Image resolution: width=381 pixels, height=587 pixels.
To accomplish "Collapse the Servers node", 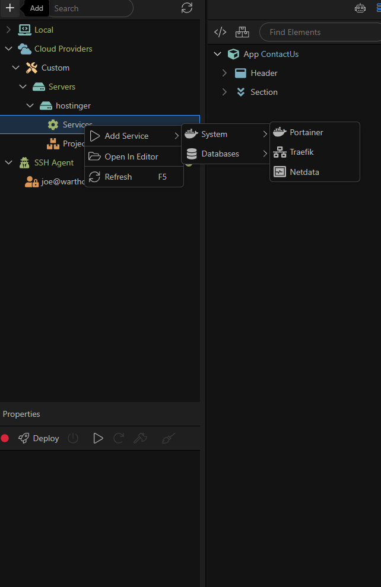I will click(x=23, y=87).
